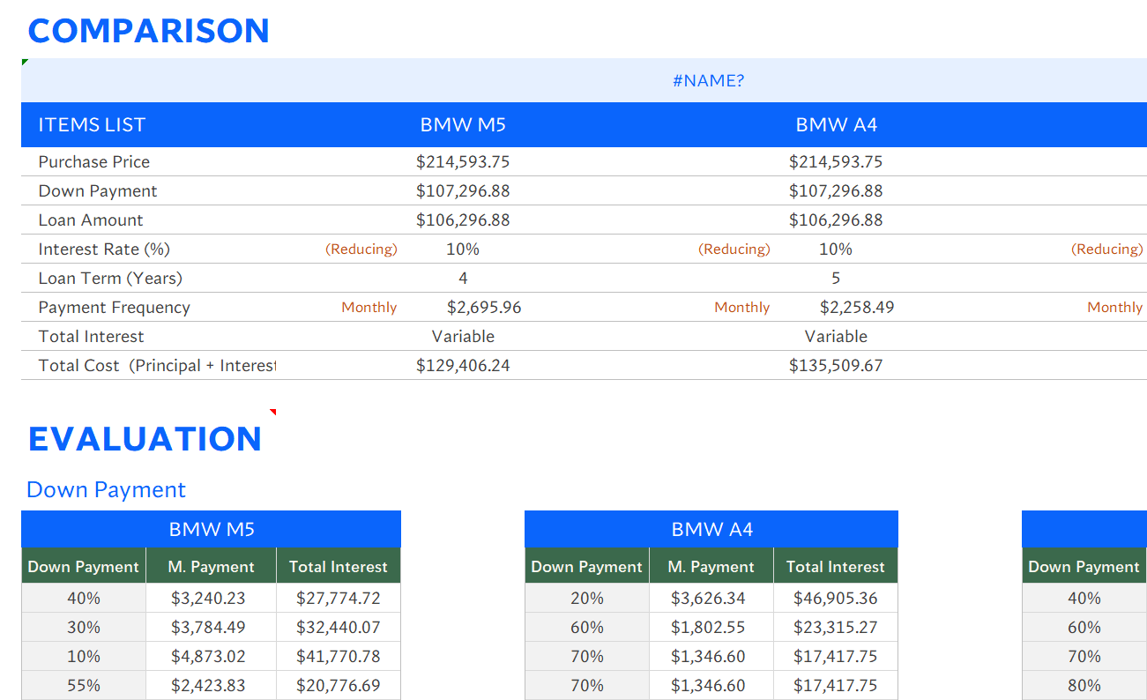
Task: Select the $135,509.67 total cost cell
Action: pos(836,365)
